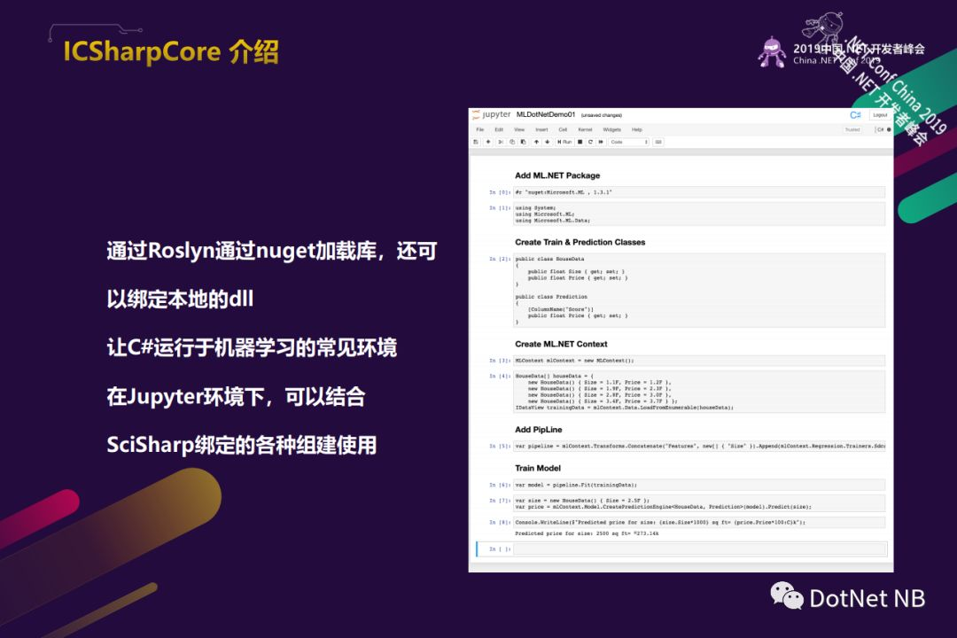The height and width of the screenshot is (638, 957).
Task: Click the .NET Conf robot mascot icon
Action: click(x=772, y=52)
